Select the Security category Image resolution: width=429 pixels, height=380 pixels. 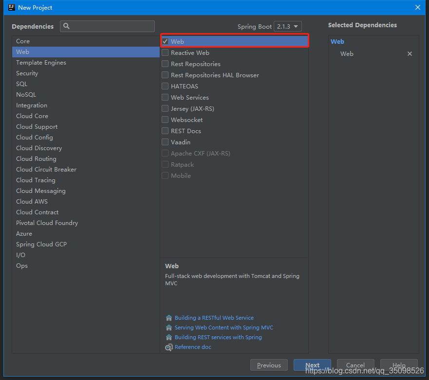[x=86, y=73]
